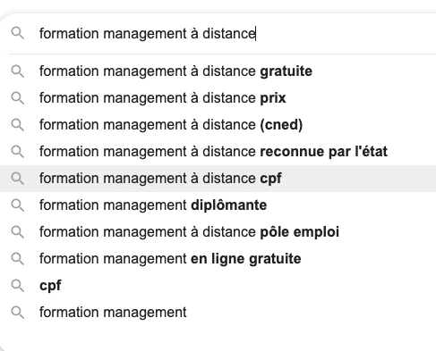Click the search box magnifier icon
Viewport: 436px width, 351px height.
[18, 33]
